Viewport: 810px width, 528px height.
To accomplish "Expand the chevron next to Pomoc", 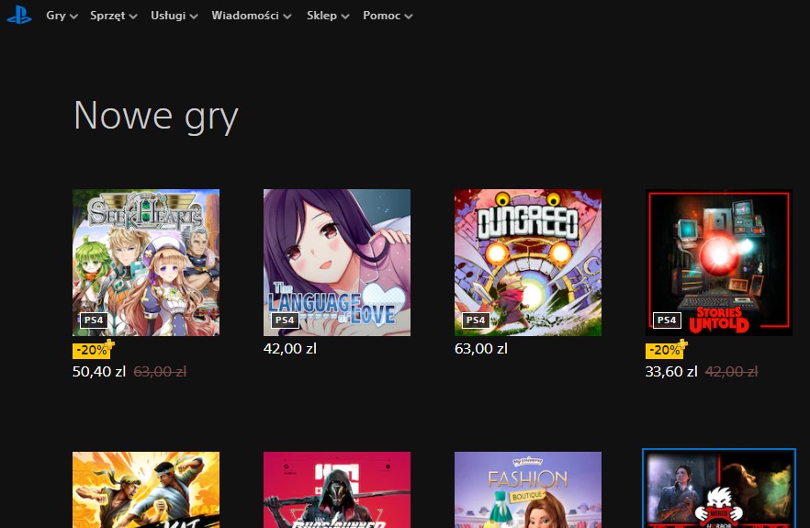I will [x=408, y=17].
